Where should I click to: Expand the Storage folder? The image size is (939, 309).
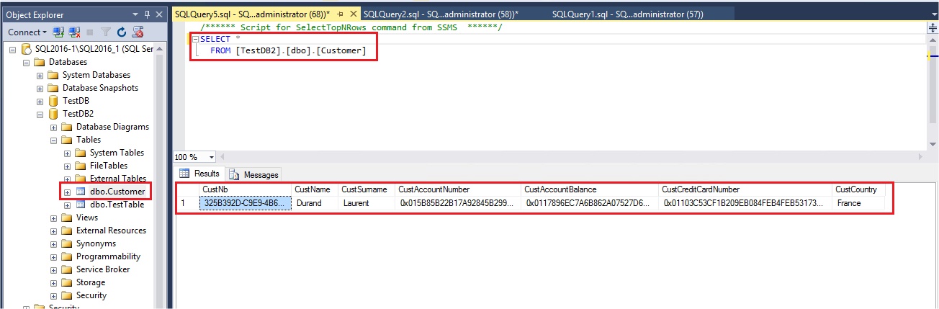(54, 282)
